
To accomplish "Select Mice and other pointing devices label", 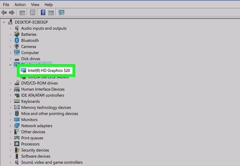I will (x=50, y=114).
